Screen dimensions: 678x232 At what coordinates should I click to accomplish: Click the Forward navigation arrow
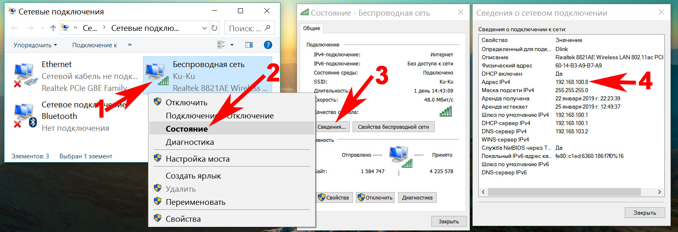(30, 28)
